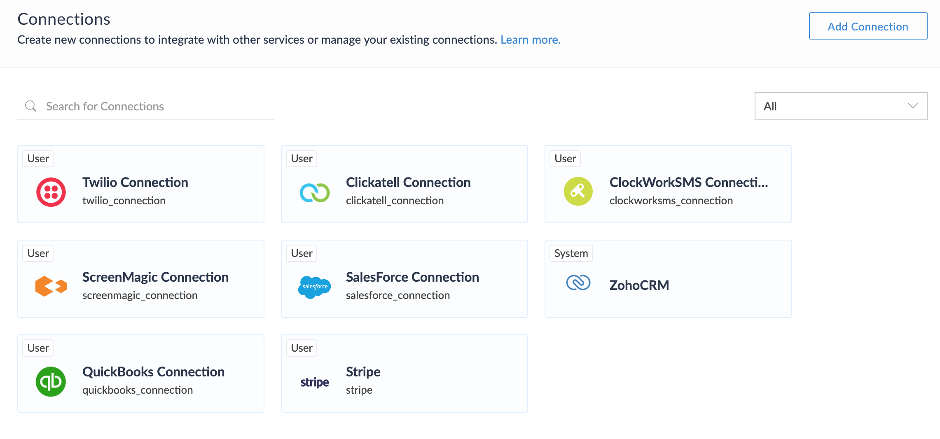Open the QuickBooks Connection card

(x=140, y=373)
